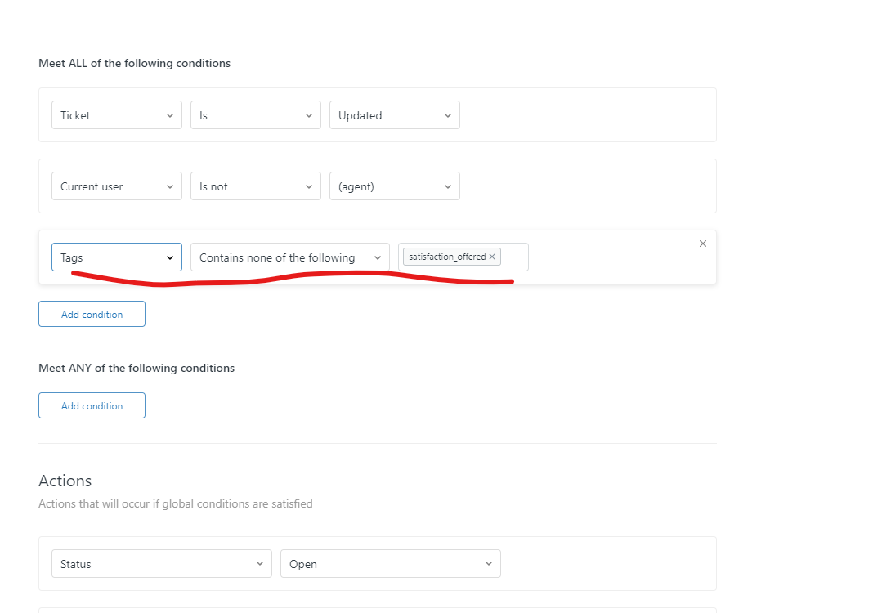Click the Actions section heading
The image size is (891, 613).
click(65, 481)
